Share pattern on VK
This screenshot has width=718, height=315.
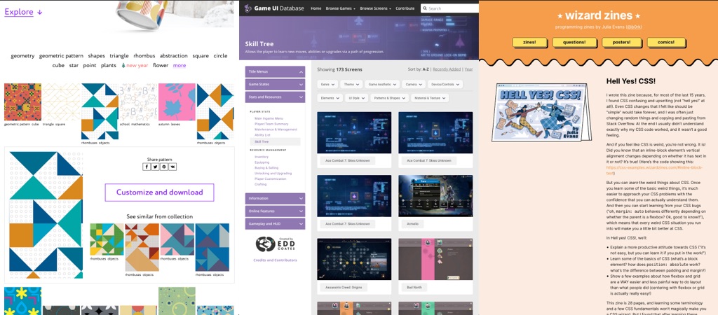tap(172, 167)
